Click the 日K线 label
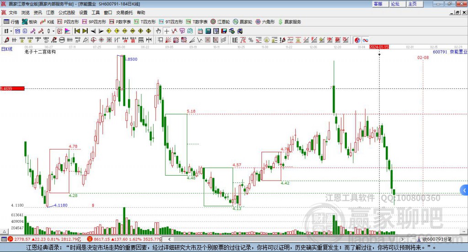Viewport: 468px width, 252px height. click(x=6, y=49)
